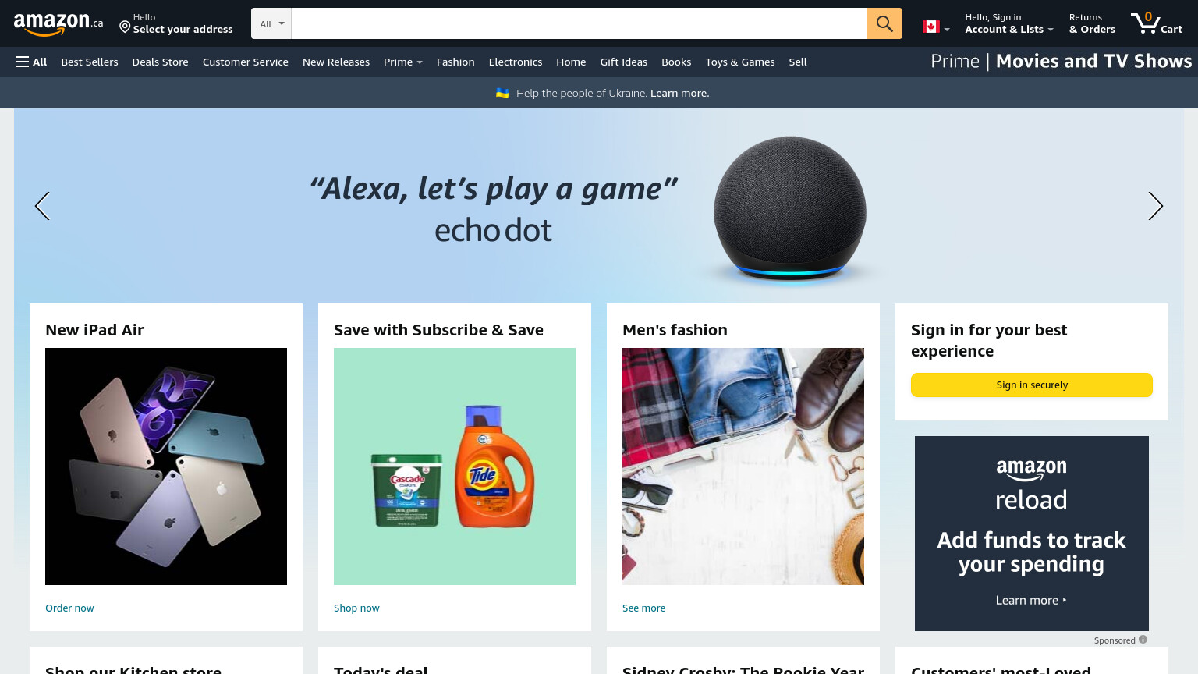Select Gift Ideas in navigation bar
Image resolution: width=1198 pixels, height=674 pixels.
(623, 62)
